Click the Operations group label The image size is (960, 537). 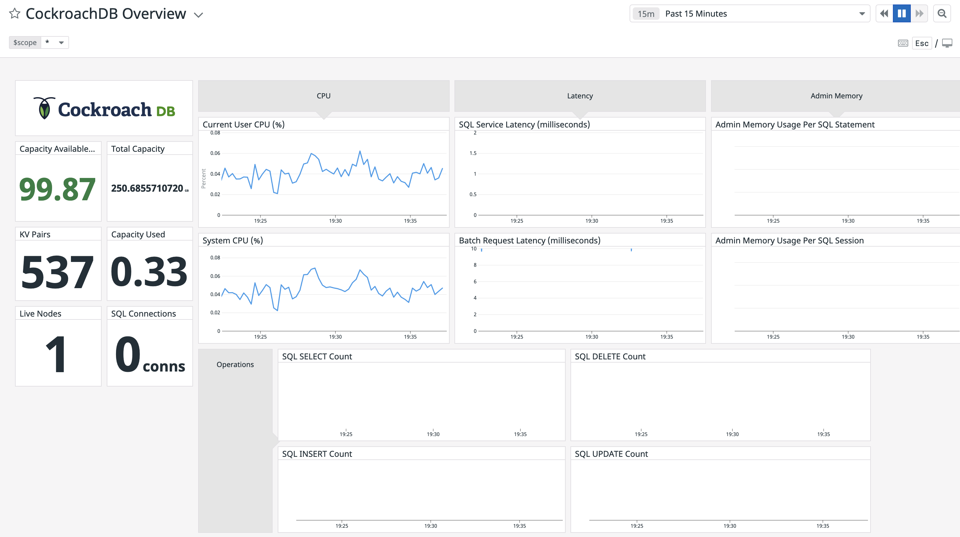[x=235, y=364]
